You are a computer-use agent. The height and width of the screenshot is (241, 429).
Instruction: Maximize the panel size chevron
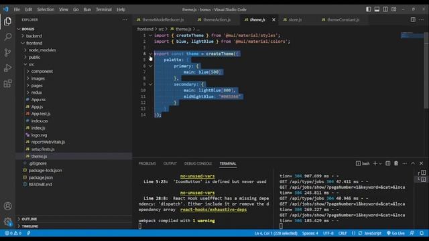pyautogui.click(x=413, y=163)
